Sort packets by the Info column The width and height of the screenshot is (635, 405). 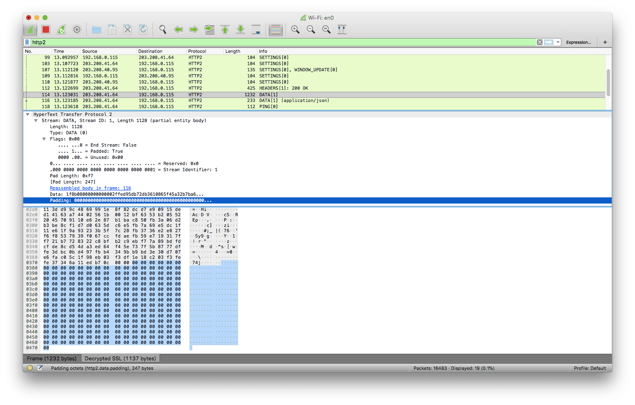pyautogui.click(x=434, y=51)
